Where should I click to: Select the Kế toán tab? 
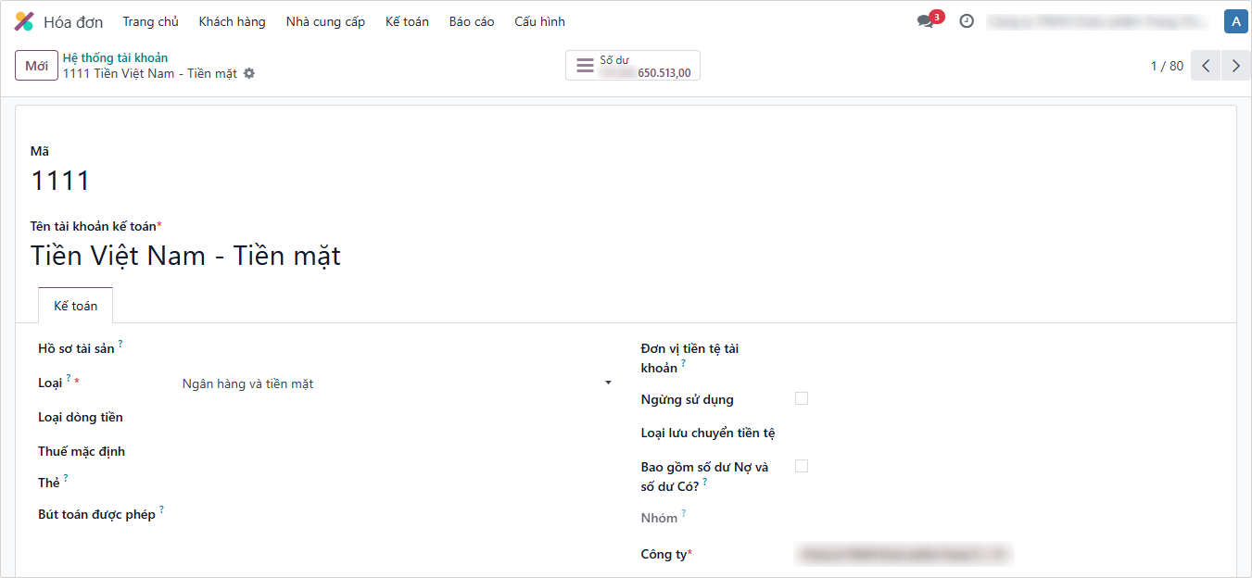[x=75, y=306]
